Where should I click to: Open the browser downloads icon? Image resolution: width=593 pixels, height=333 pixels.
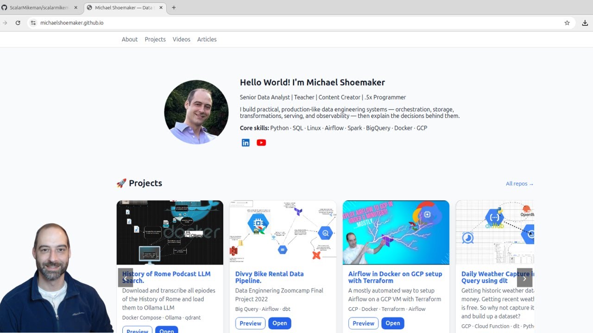(585, 23)
